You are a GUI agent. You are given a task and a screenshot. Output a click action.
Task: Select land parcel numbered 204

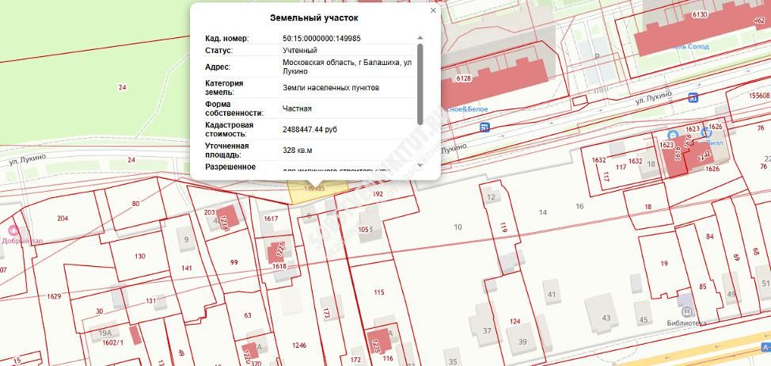pyautogui.click(x=63, y=218)
